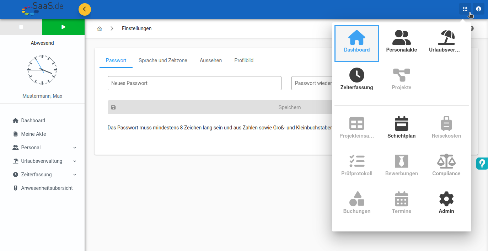Image resolution: width=488 pixels, height=251 pixels.
Task: Open the Schichtplan calendar tile
Action: pyautogui.click(x=401, y=128)
